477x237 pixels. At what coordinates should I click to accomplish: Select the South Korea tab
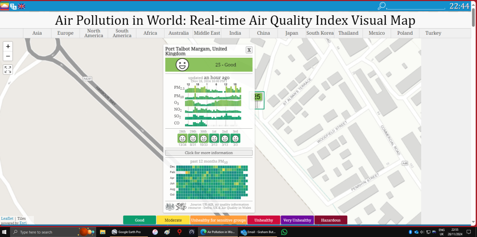[320, 33]
